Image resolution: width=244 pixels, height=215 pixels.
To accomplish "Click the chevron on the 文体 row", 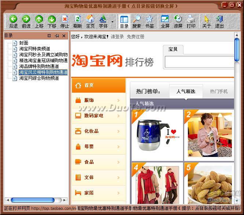I will [x=119, y=178].
